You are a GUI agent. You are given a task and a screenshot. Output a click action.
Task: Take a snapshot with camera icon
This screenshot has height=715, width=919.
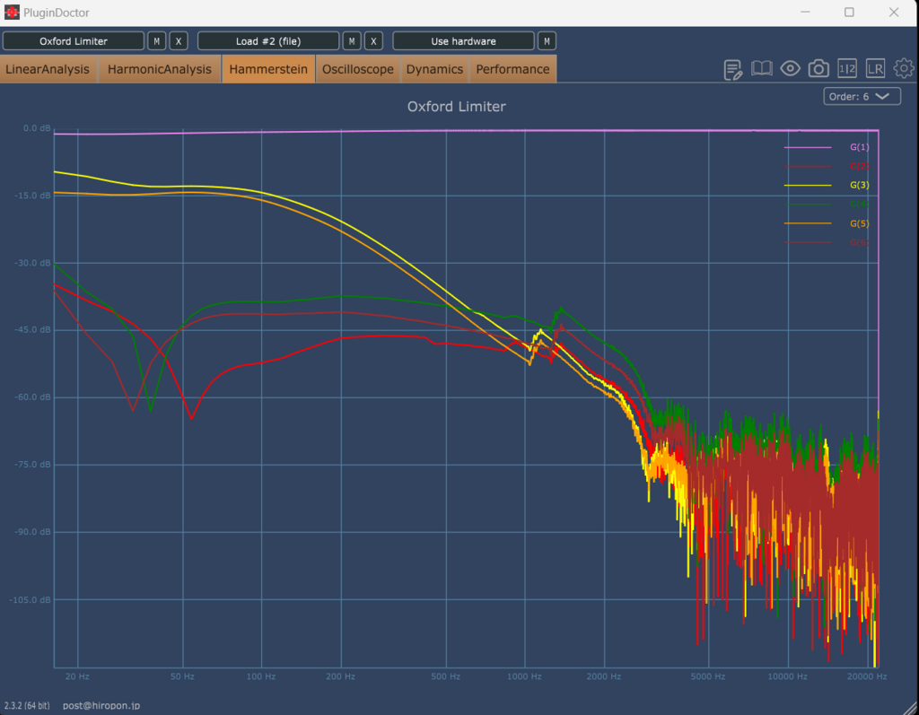pos(818,69)
